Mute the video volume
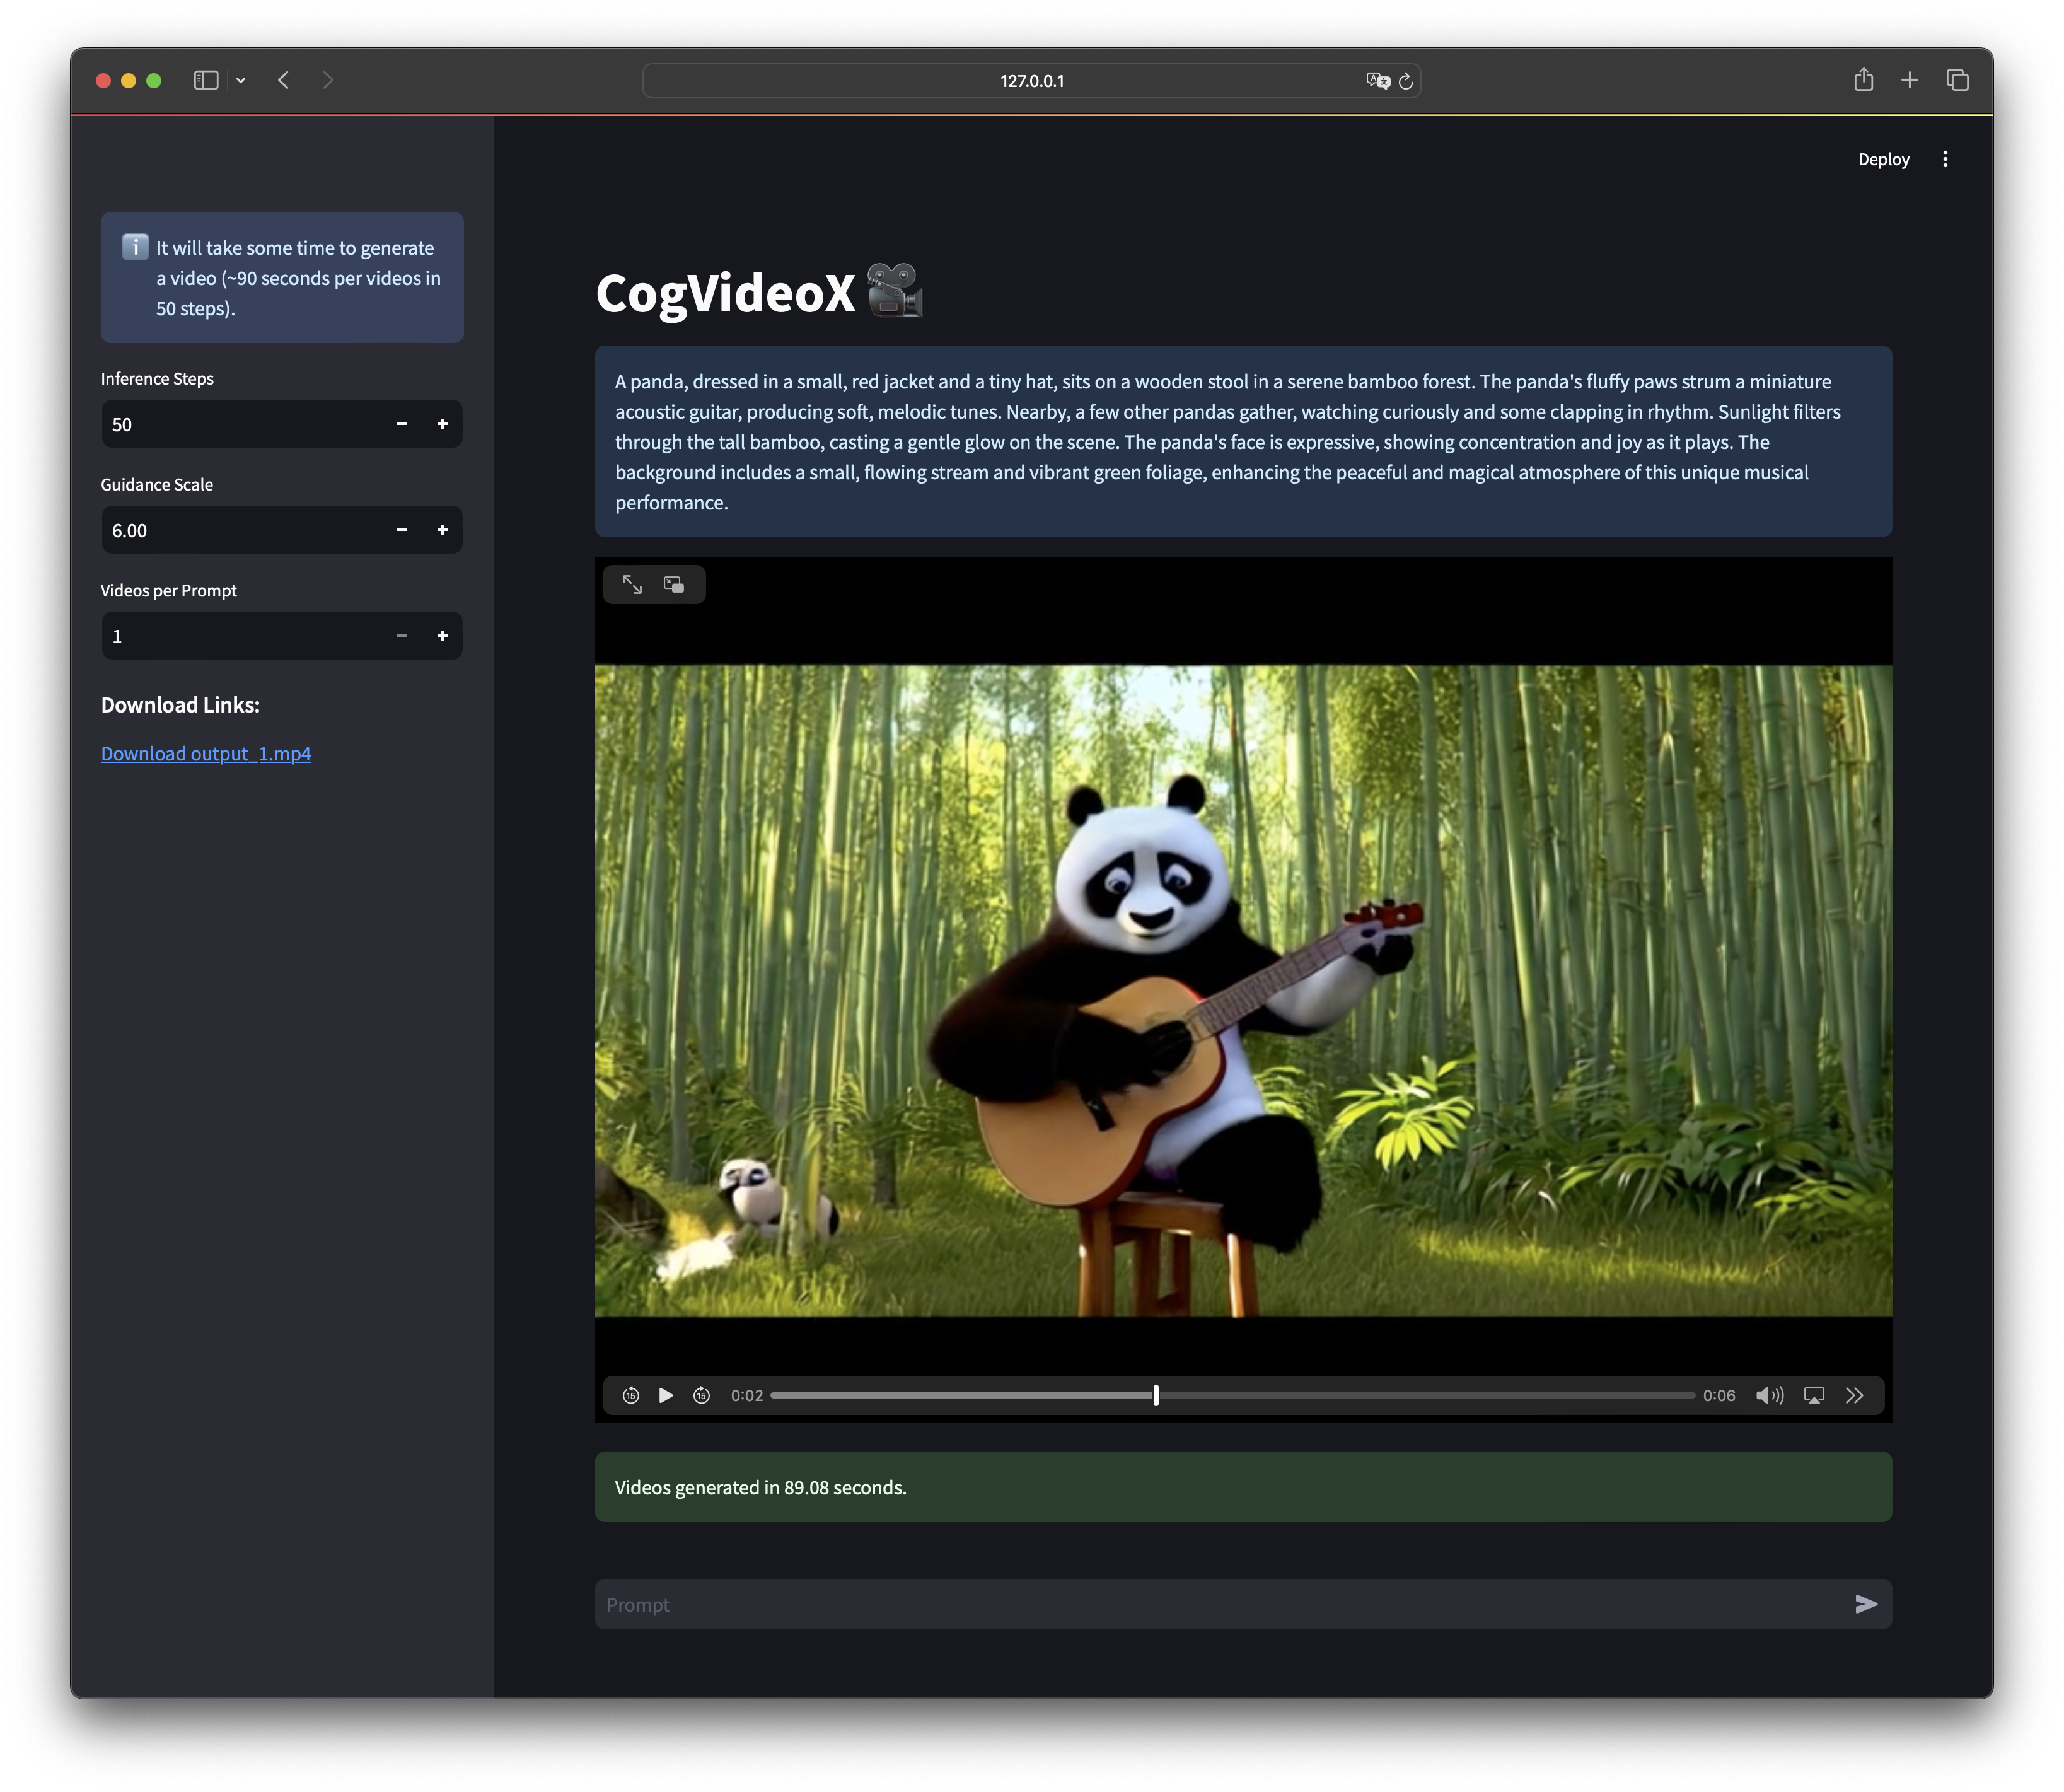Image resolution: width=2064 pixels, height=1792 pixels. (1768, 1395)
